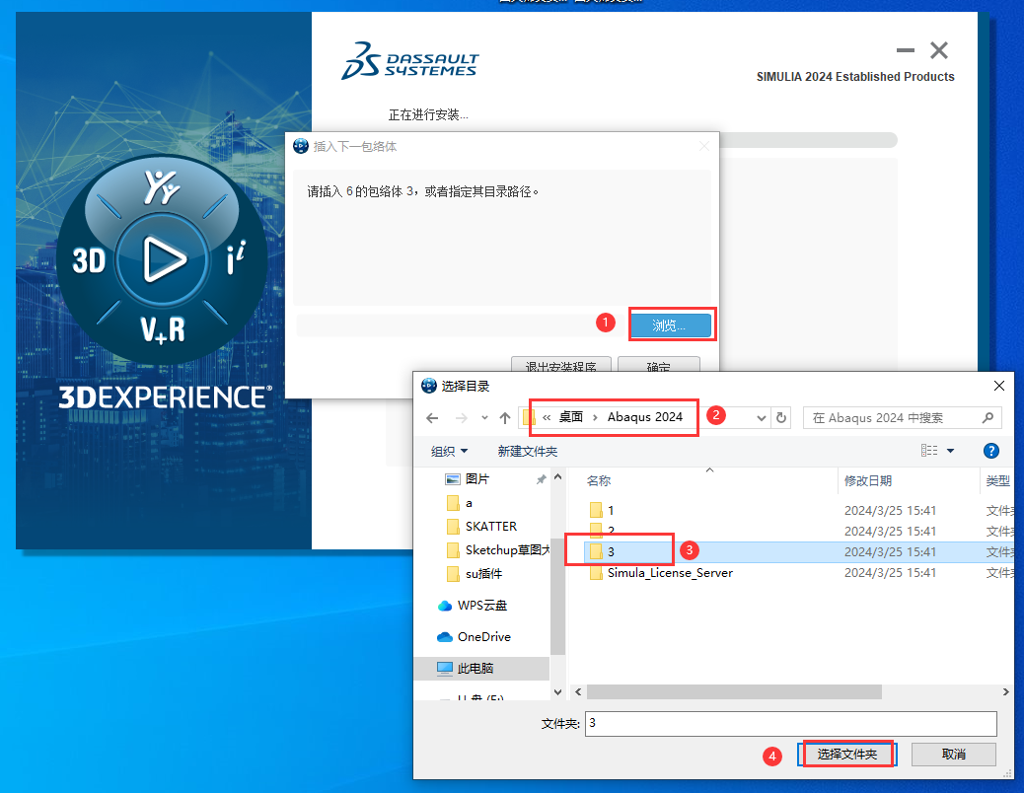Screen dimensions: 1024x793
Task: Open SKATTER folder in navigation pane
Action: tap(490, 526)
